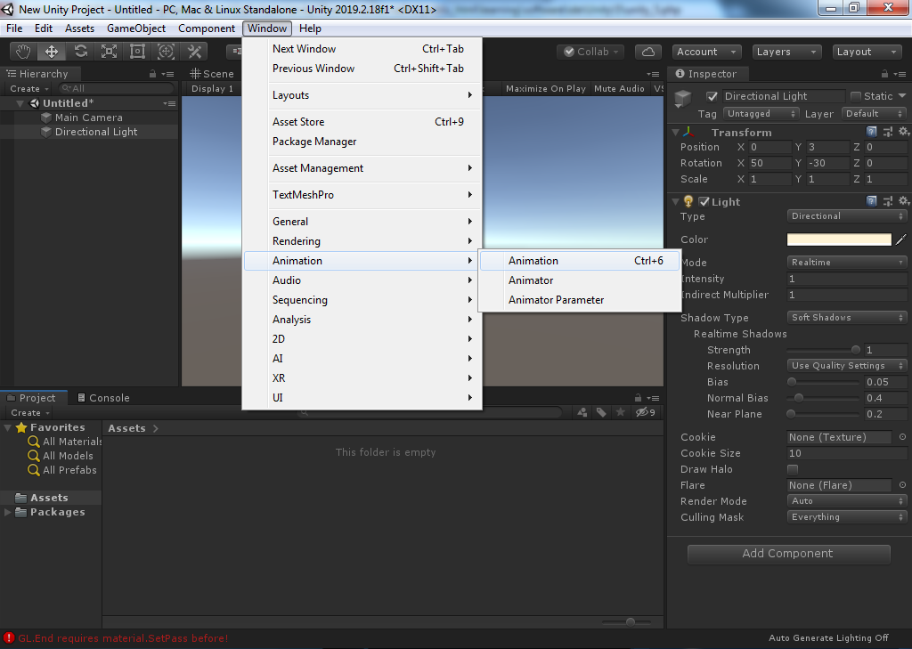The width and height of the screenshot is (912, 649).
Task: Choose Animator from the Animation submenu
Action: 531,280
